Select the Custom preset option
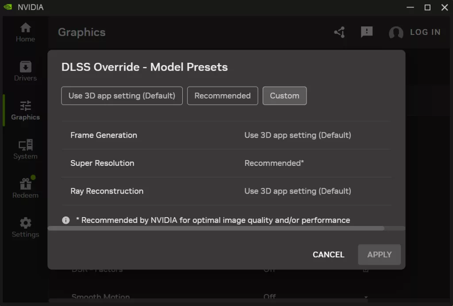453x306 pixels. pyautogui.click(x=284, y=96)
